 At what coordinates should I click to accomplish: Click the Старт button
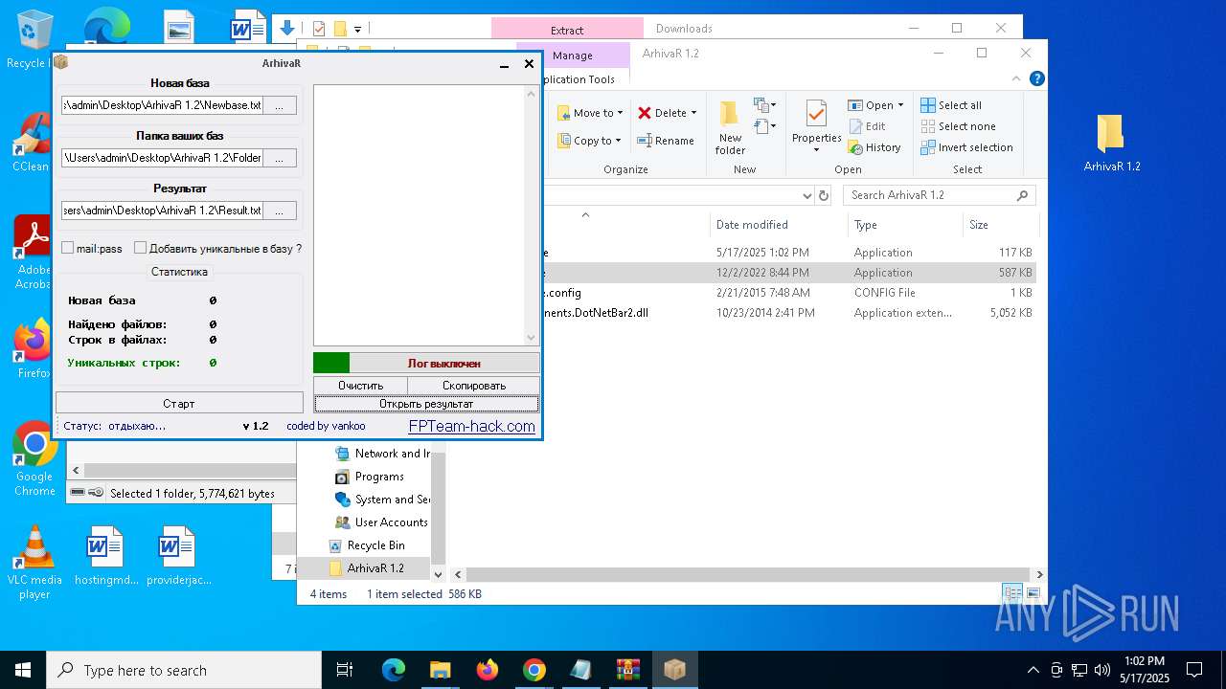tap(179, 404)
